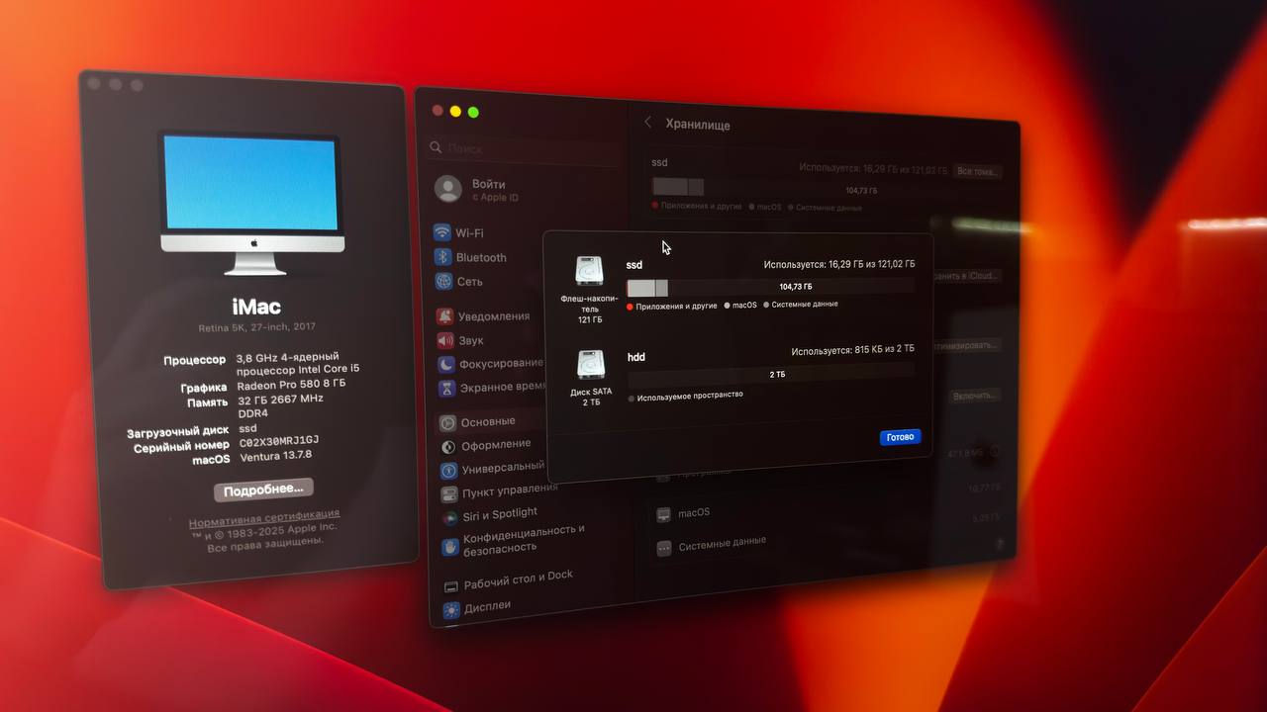Click the Все тома... button
Screen dimensions: 1267x712
click(x=978, y=172)
